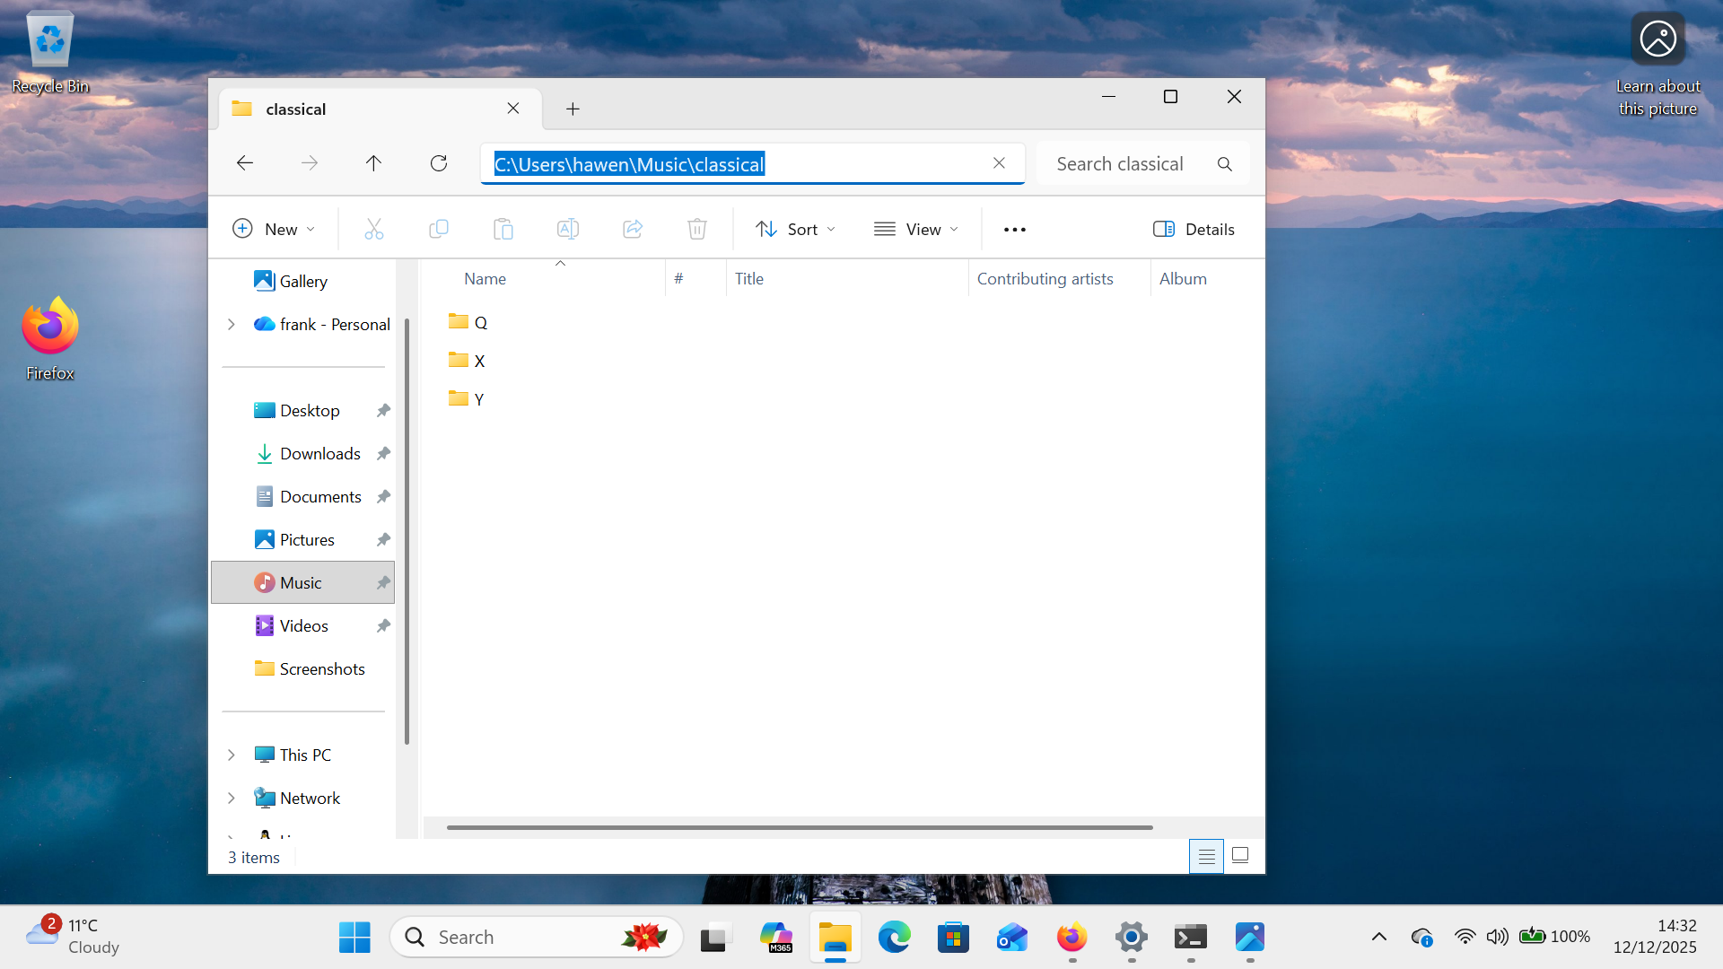The width and height of the screenshot is (1723, 969).
Task: Click the Copy icon in toolbar
Action: 439,230
